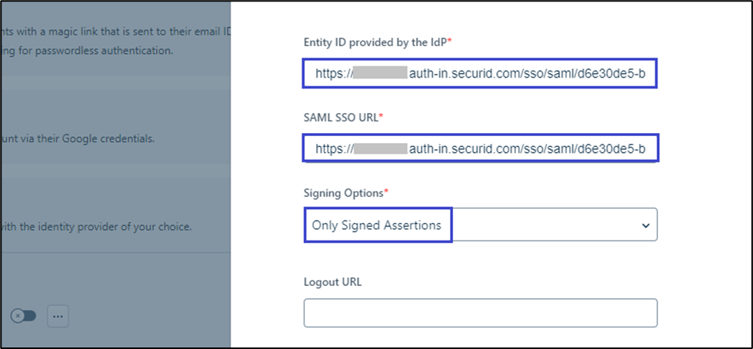The width and height of the screenshot is (753, 349).
Task: Click the chevron arrow in Signing Options
Action: pos(645,225)
